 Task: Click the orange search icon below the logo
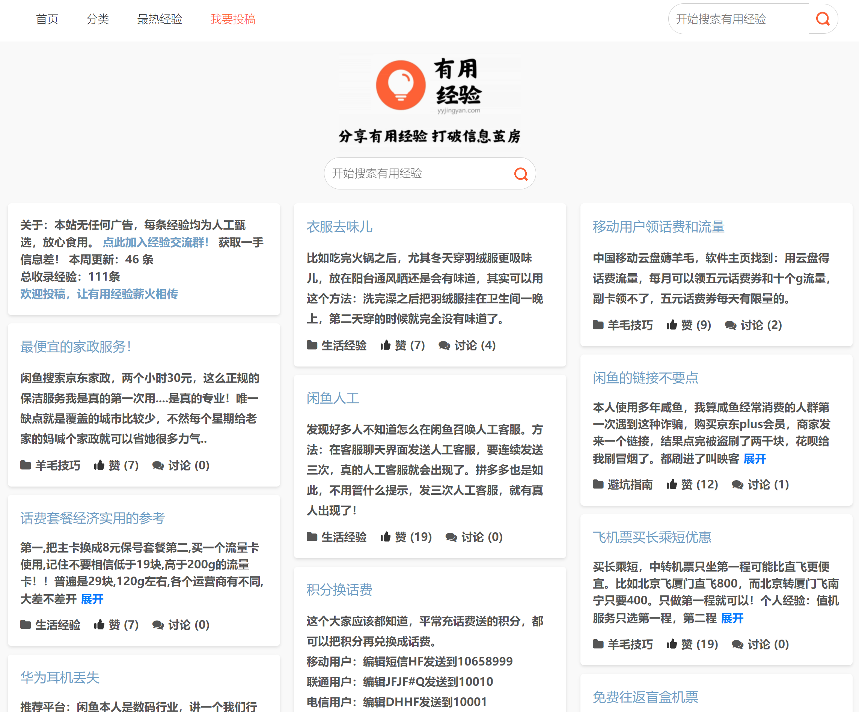(521, 174)
